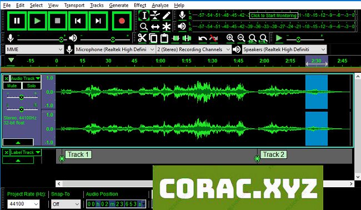Start recording with the red Record button
The image size is (361, 210).
click(x=122, y=21)
